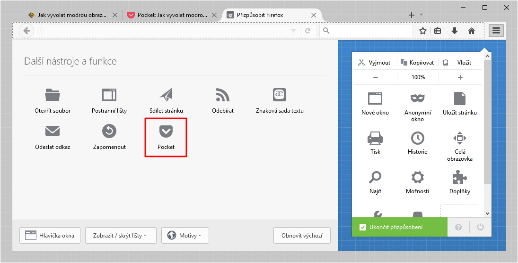Close the Přizpůsobit Firefox tab
518x263 pixels.
point(314,15)
